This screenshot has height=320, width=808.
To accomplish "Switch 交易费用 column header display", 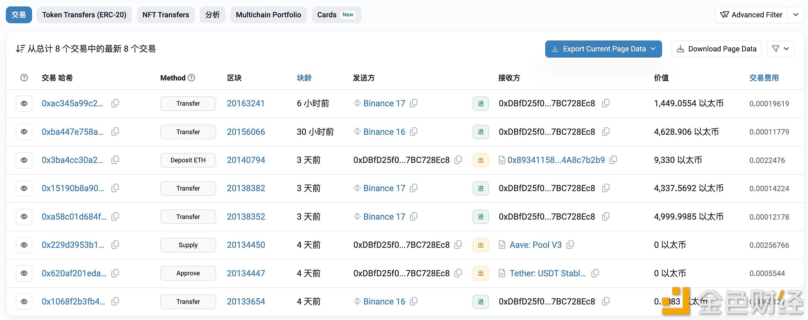I will coord(764,78).
